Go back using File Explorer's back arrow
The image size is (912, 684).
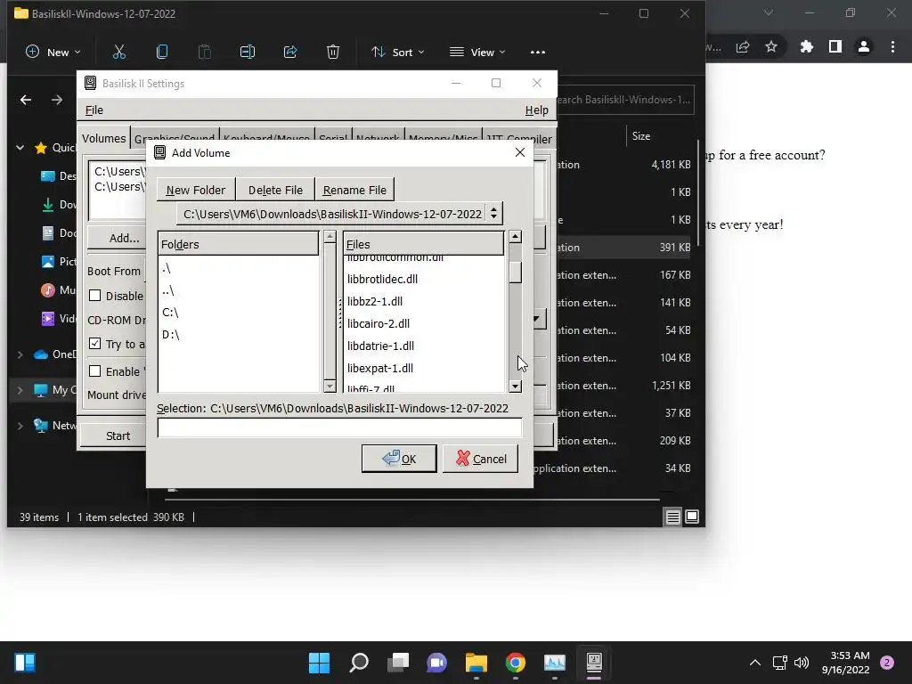(x=26, y=100)
